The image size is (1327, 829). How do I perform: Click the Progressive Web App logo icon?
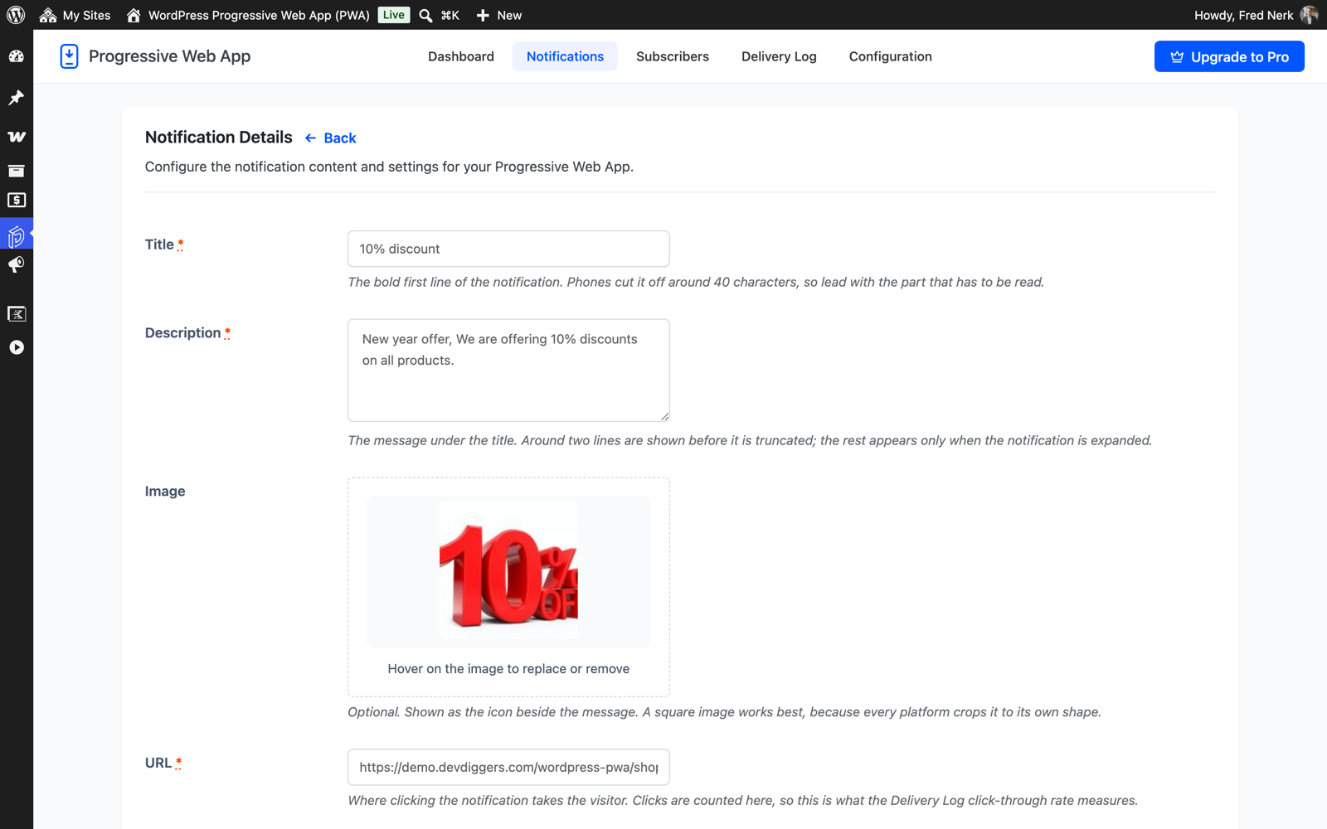click(70, 56)
